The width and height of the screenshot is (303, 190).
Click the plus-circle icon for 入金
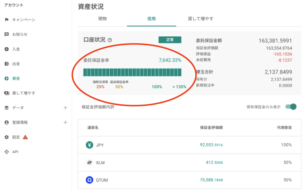point(7,49)
